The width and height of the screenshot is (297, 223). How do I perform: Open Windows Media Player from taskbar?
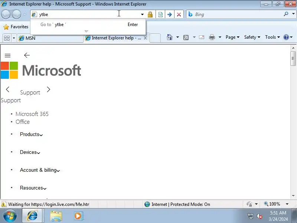click(78, 216)
